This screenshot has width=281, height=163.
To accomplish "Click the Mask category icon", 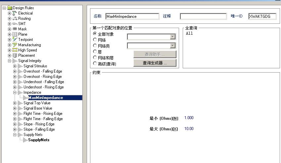I will (x=15, y=29).
